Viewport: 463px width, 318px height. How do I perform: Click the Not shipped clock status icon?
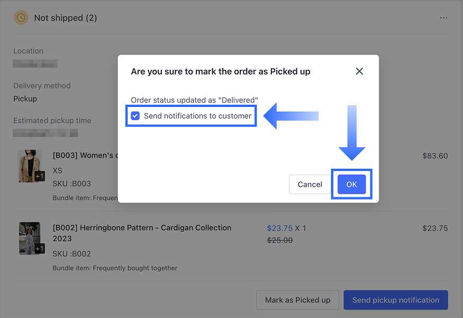click(21, 17)
